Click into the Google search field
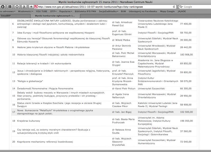Screen dimensions: 211x152 [196, 7]
